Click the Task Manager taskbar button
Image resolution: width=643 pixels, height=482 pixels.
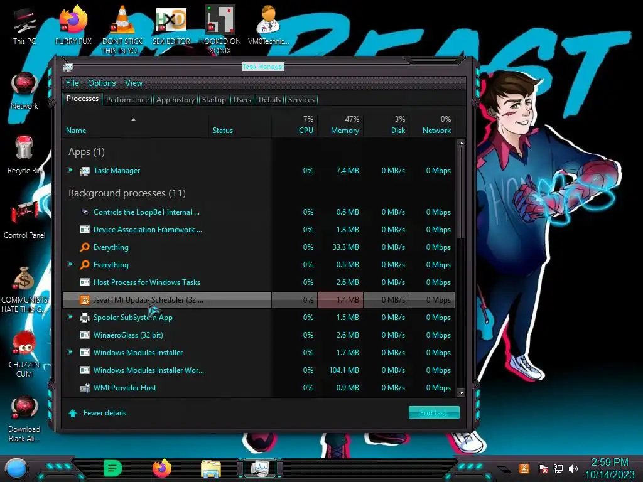point(260,468)
